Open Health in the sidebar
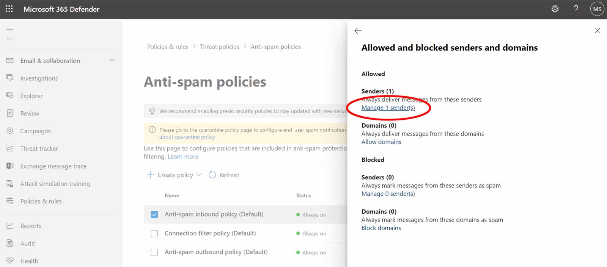This screenshot has width=607, height=267. 29,261
